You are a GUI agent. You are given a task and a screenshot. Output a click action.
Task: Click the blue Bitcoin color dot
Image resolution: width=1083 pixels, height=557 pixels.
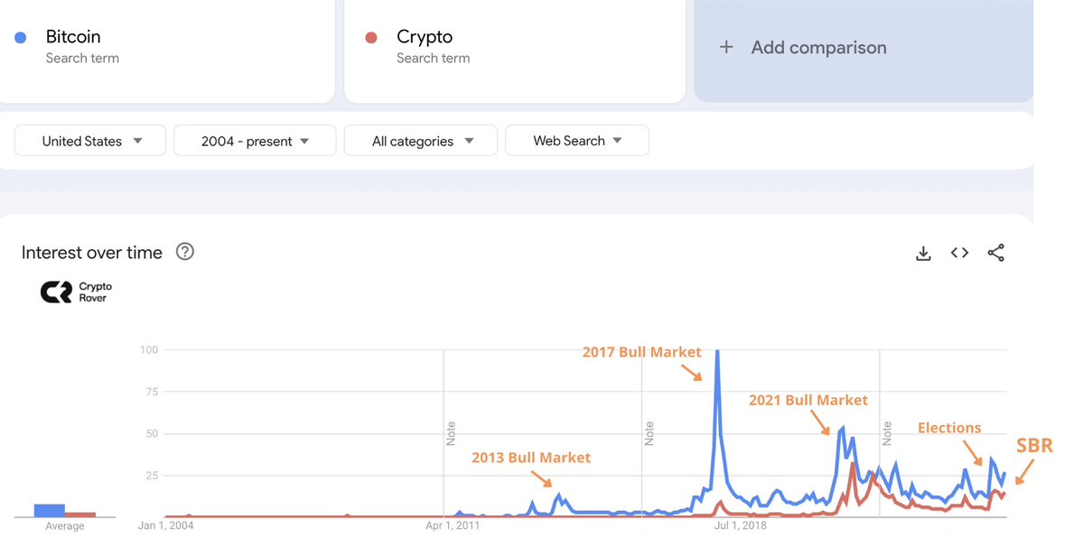21,37
